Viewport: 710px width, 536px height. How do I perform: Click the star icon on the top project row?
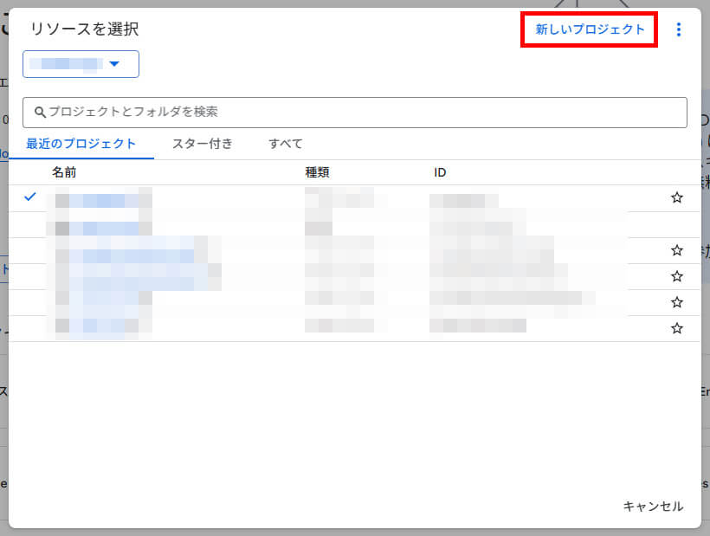[677, 197]
